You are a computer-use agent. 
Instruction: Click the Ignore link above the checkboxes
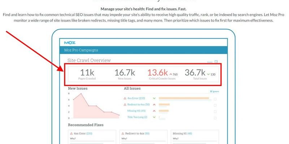[x=215, y=91]
